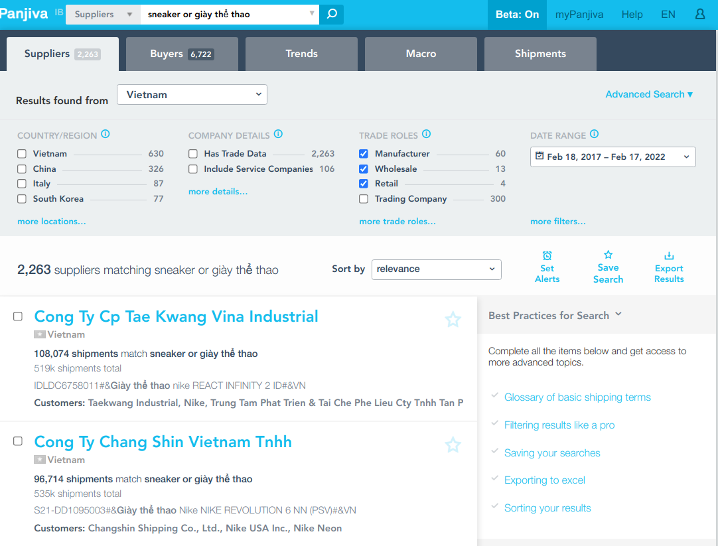Open the user account profile icon

[700, 14]
